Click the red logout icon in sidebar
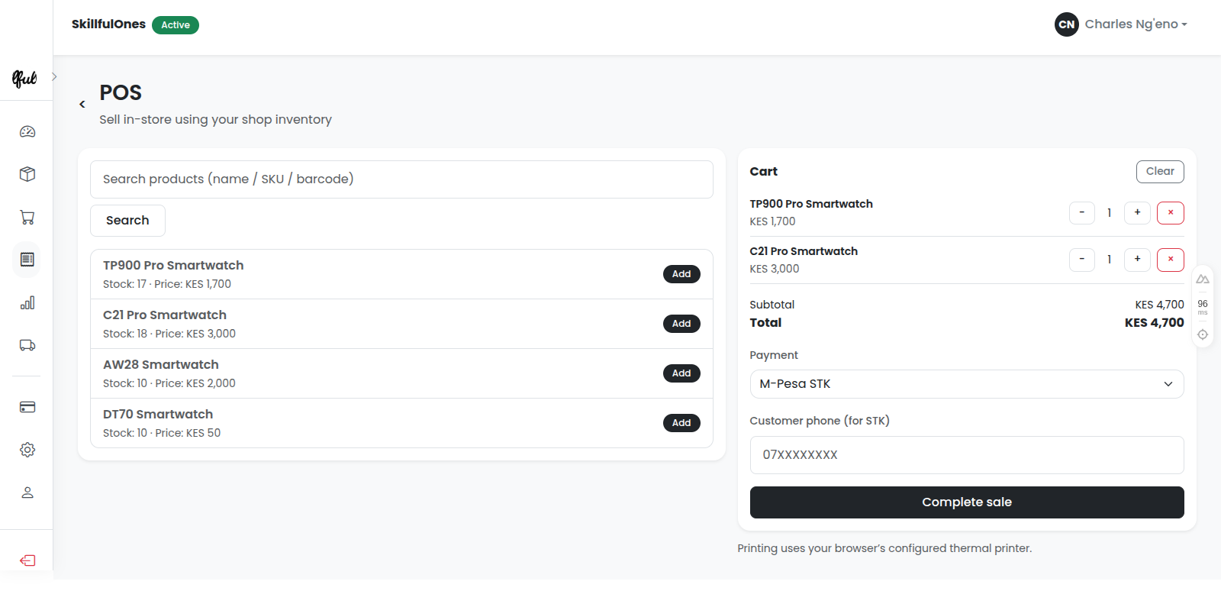This screenshot has height=591, width=1221. click(x=27, y=560)
